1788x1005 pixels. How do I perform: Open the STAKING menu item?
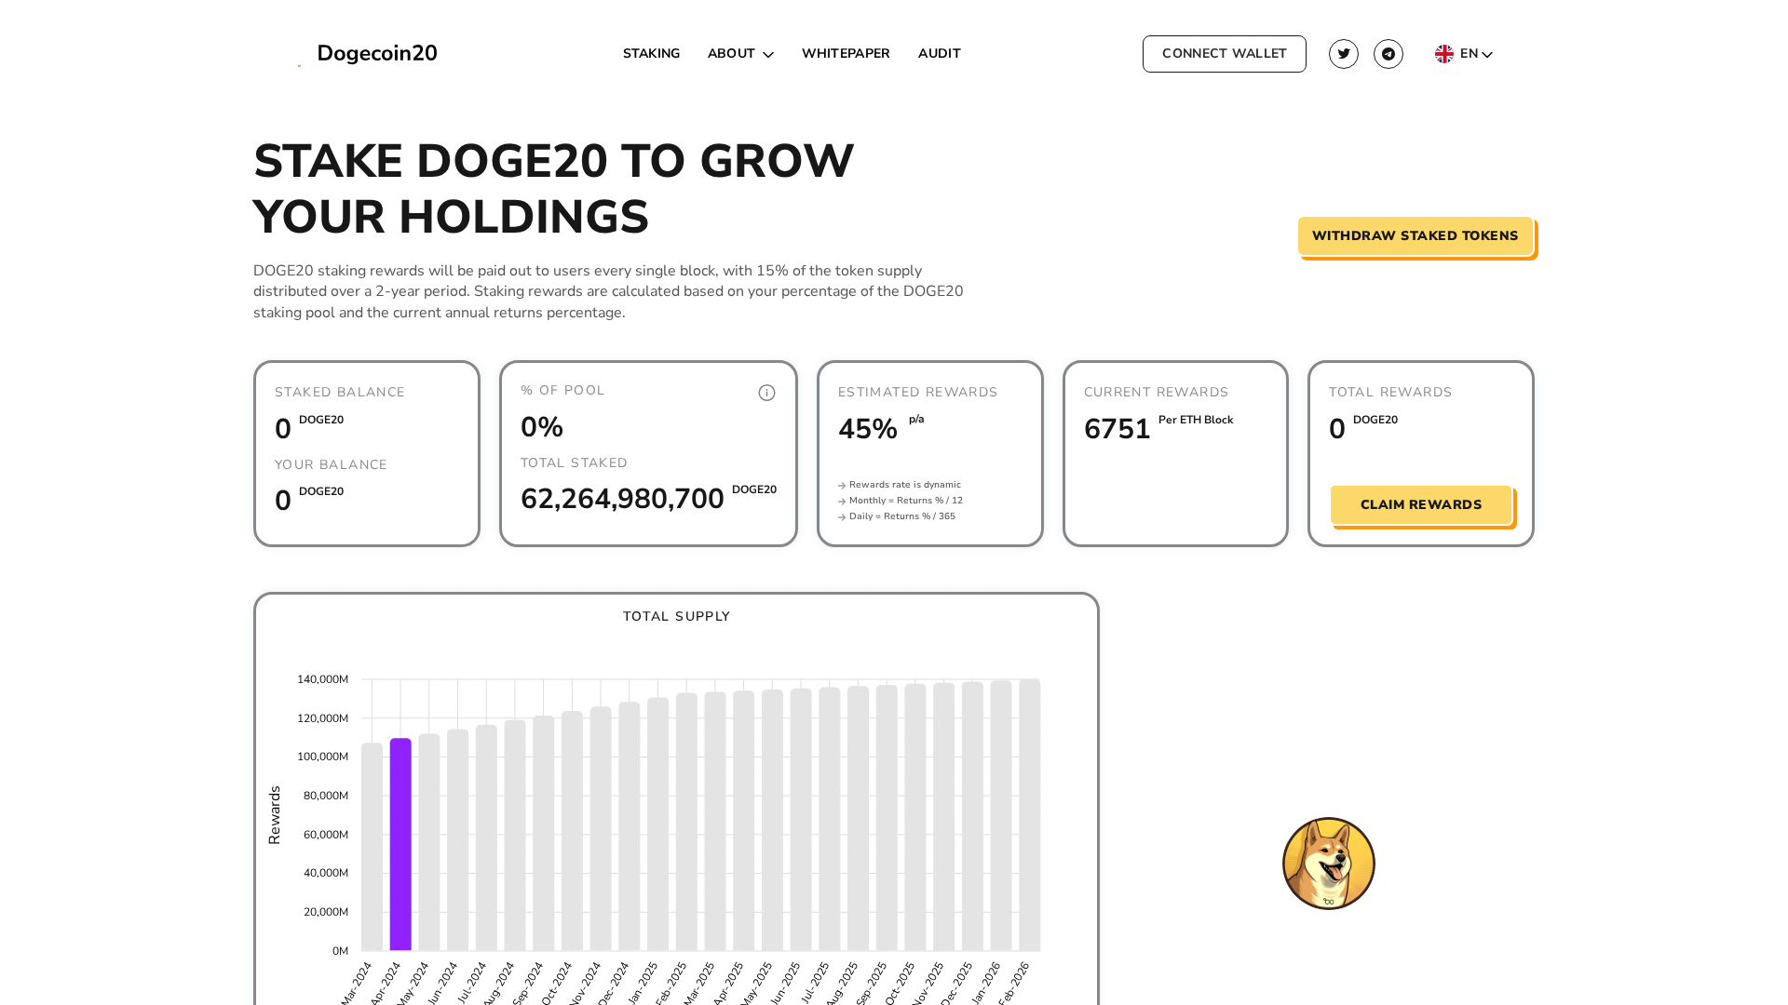pos(651,53)
